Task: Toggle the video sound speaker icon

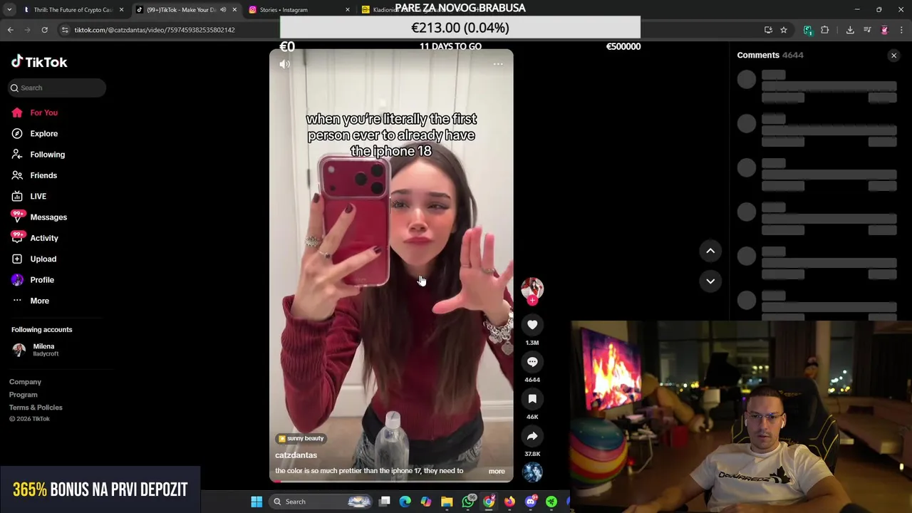Action: (x=285, y=64)
